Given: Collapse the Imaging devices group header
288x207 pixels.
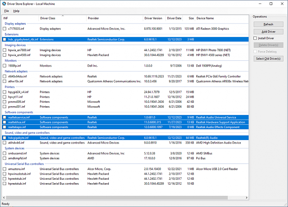Looking at the screenshot, I should tap(15, 45).
